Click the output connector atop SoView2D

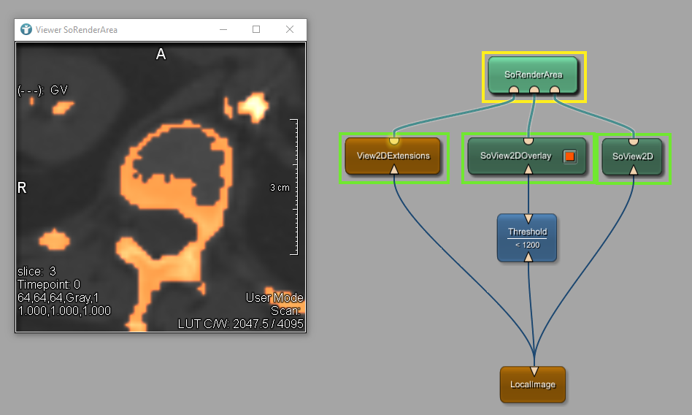634,140
